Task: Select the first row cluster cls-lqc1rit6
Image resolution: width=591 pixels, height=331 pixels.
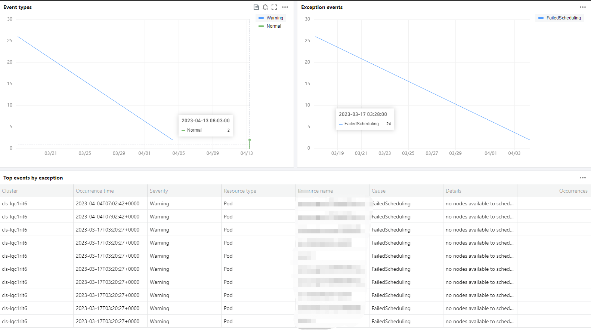Action: [x=15, y=203]
